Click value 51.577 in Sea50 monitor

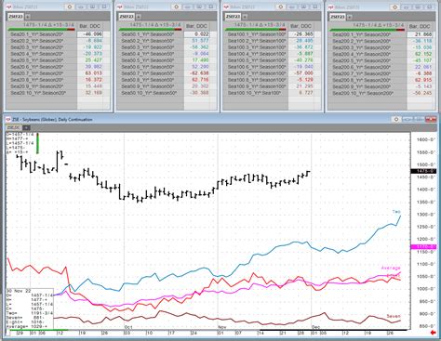200,41
